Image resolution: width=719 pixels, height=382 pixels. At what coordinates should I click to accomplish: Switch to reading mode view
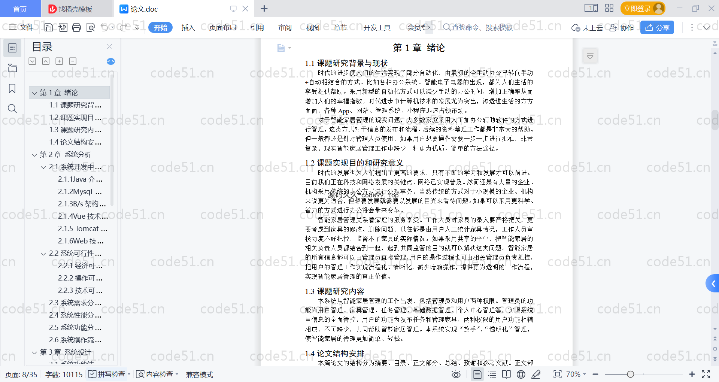[x=506, y=374]
